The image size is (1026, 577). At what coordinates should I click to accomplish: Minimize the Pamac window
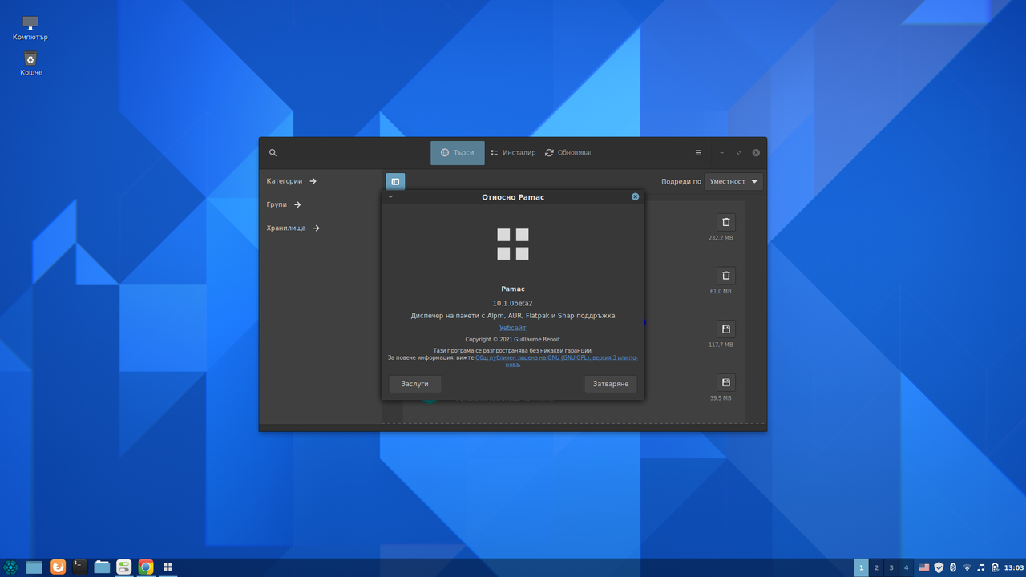[x=721, y=153]
